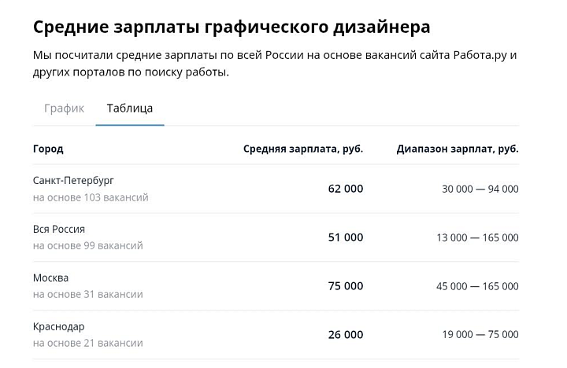Click the 51 000 average salary value
The height and width of the screenshot is (368, 567).
click(x=345, y=237)
